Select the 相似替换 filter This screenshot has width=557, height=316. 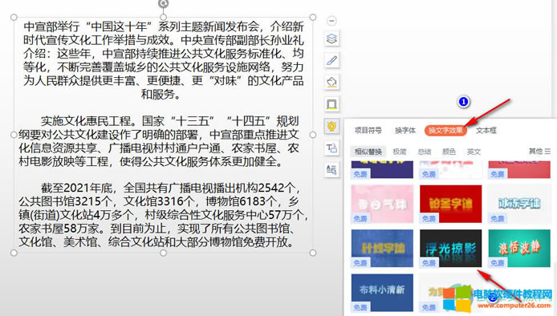click(368, 152)
